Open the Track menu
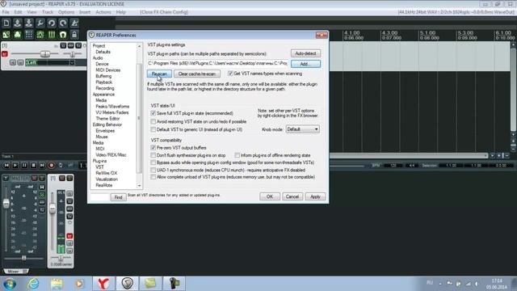Viewport: 517px width, 291px height. pyautogui.click(x=48, y=12)
